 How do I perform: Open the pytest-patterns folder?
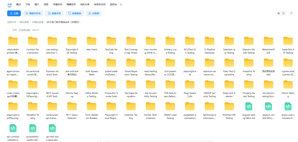(x=111, y=63)
